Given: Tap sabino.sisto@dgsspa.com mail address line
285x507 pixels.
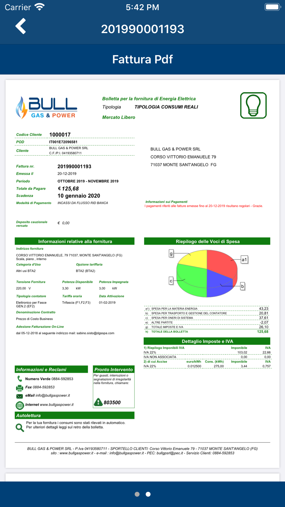Looking at the screenshot, I should coord(65,333).
